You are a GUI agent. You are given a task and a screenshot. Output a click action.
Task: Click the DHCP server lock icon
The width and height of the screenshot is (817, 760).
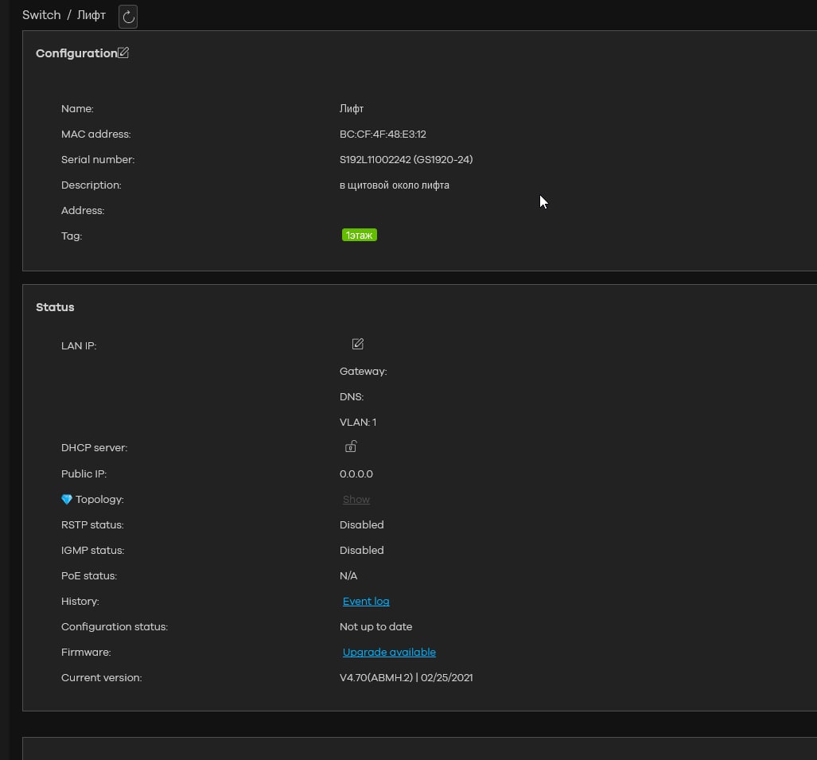pyautogui.click(x=350, y=446)
